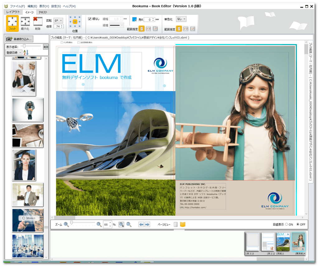Click the zoom-out magnifier in the zoom bar
318x266 pixels.
[66, 224]
